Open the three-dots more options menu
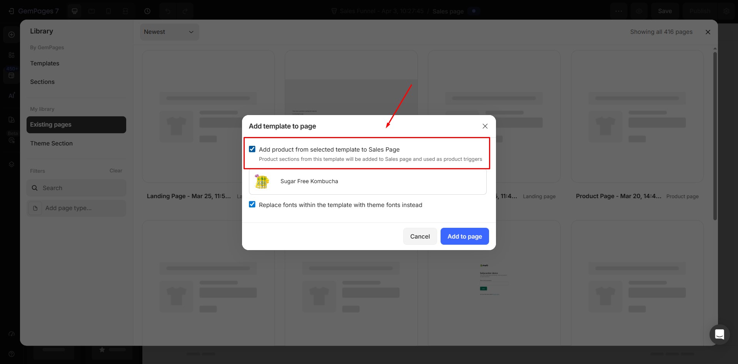738x364 pixels. tap(618, 11)
